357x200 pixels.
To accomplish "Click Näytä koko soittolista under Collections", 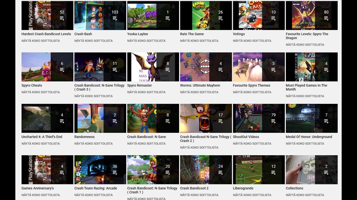I will (305, 195).
